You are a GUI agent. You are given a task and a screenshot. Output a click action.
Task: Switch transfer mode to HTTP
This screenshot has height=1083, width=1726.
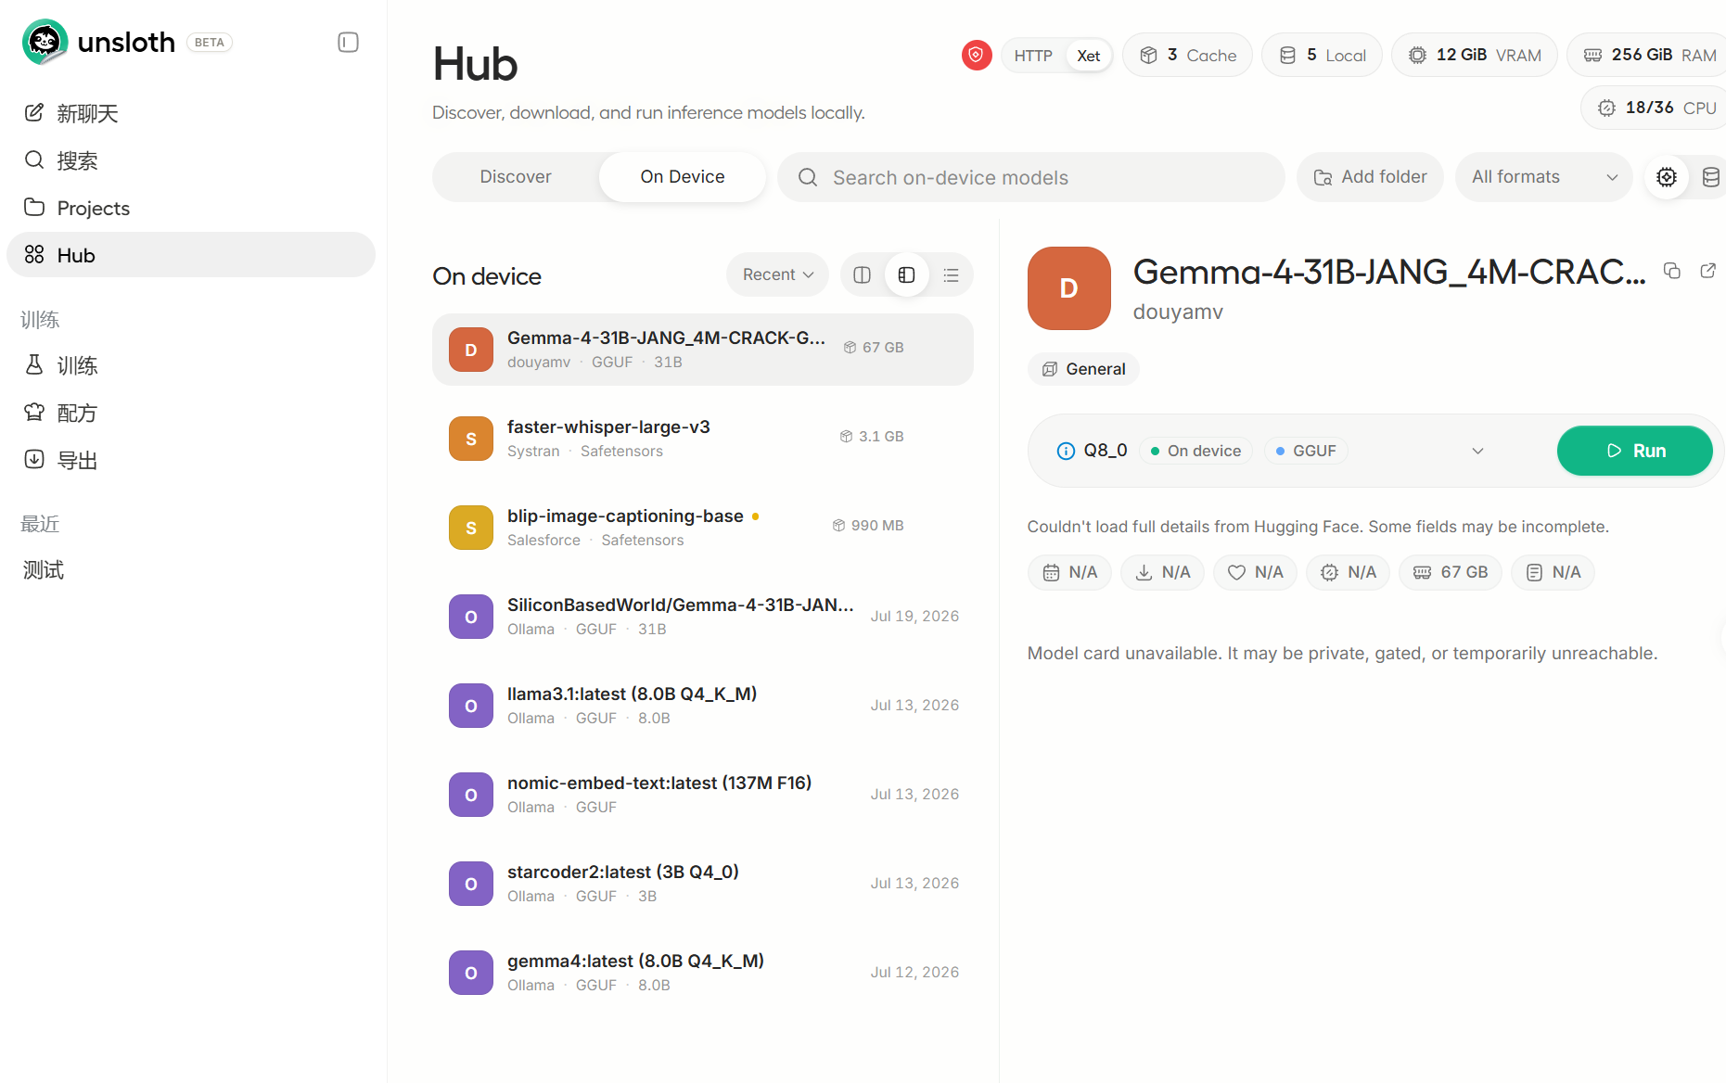[x=1033, y=56]
